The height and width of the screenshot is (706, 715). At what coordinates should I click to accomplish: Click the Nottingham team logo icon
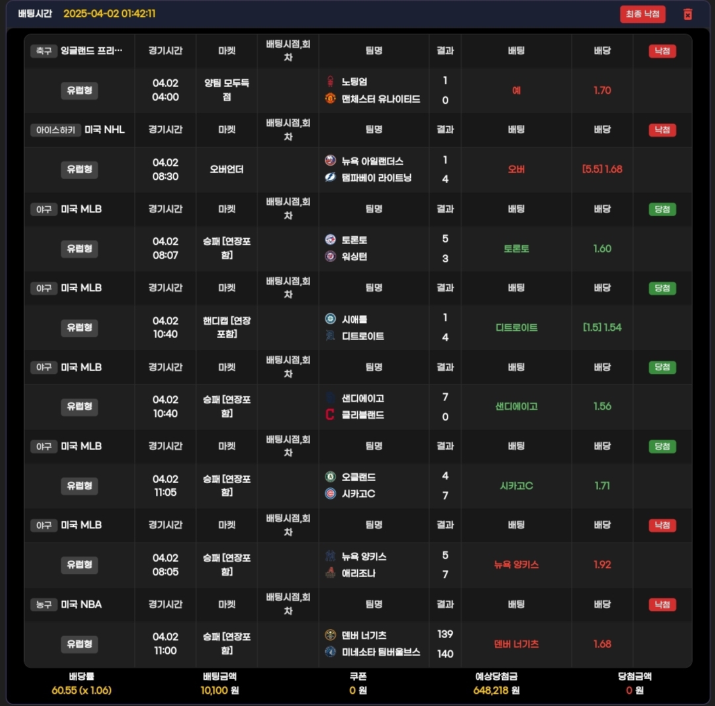pos(330,81)
